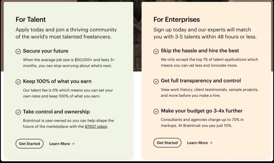Click checkmark icon beside Make your budget go further
The image size is (274, 163).
click(156, 111)
